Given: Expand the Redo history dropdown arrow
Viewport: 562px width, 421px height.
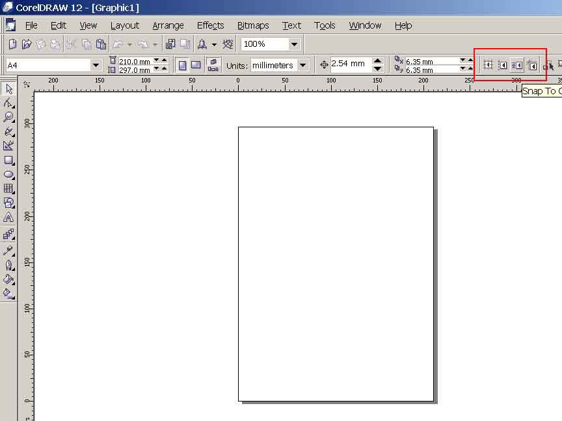Looking at the screenshot, I should 155,44.
